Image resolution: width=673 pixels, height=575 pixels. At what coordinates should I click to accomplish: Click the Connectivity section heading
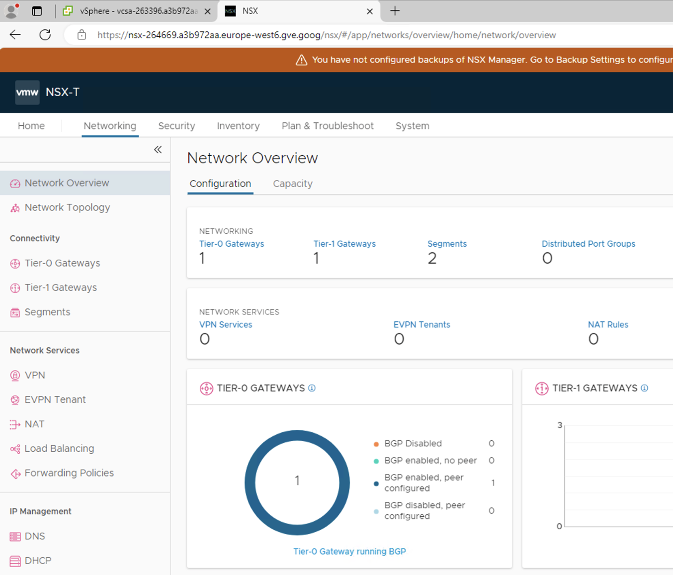click(x=35, y=238)
